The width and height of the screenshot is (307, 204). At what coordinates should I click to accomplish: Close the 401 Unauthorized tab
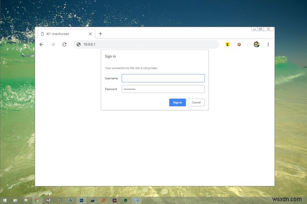90,34
